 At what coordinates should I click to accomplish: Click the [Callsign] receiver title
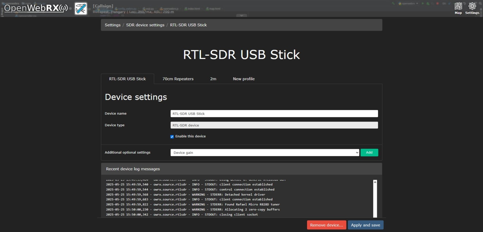103,6
